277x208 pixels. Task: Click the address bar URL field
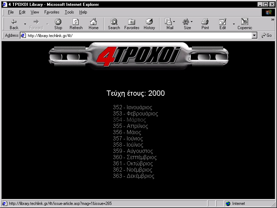[x=139, y=36]
